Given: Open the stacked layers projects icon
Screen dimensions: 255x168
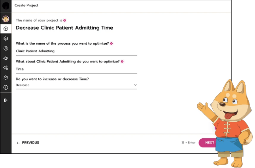Looking at the screenshot, I should click(6, 39).
